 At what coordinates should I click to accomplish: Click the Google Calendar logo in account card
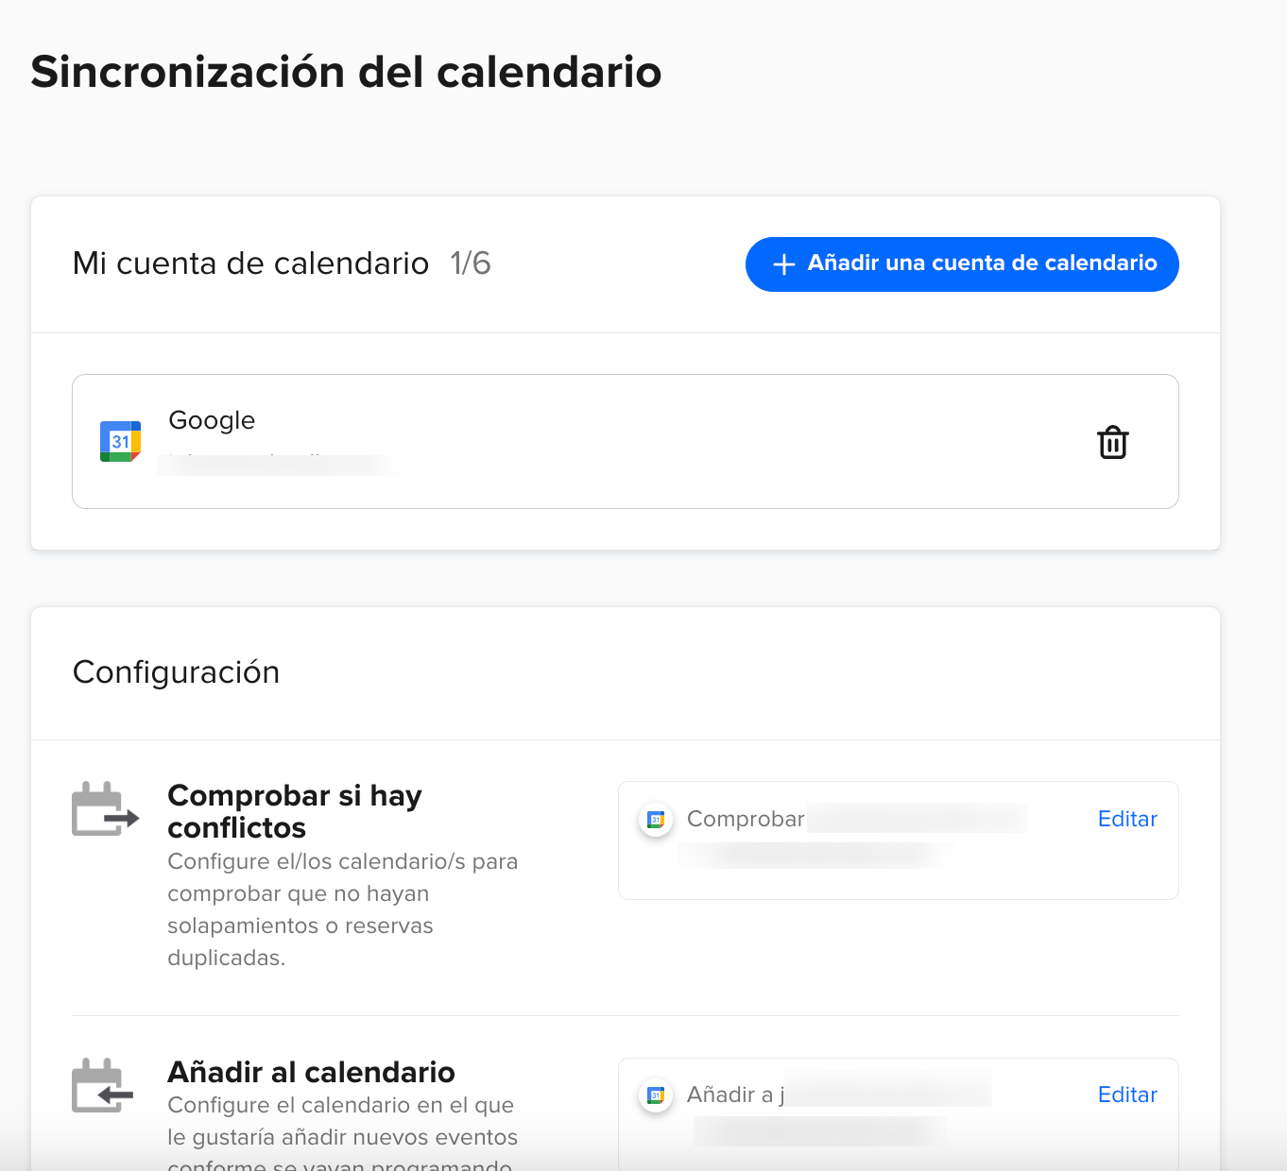(x=121, y=441)
